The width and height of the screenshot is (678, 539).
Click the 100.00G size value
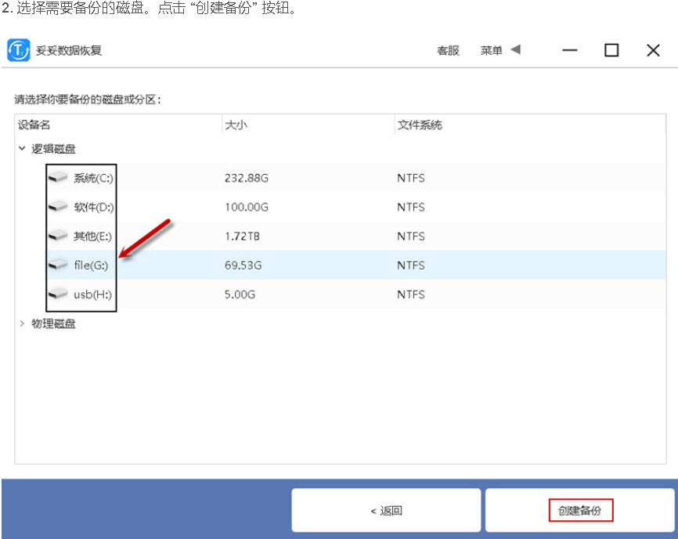(247, 207)
